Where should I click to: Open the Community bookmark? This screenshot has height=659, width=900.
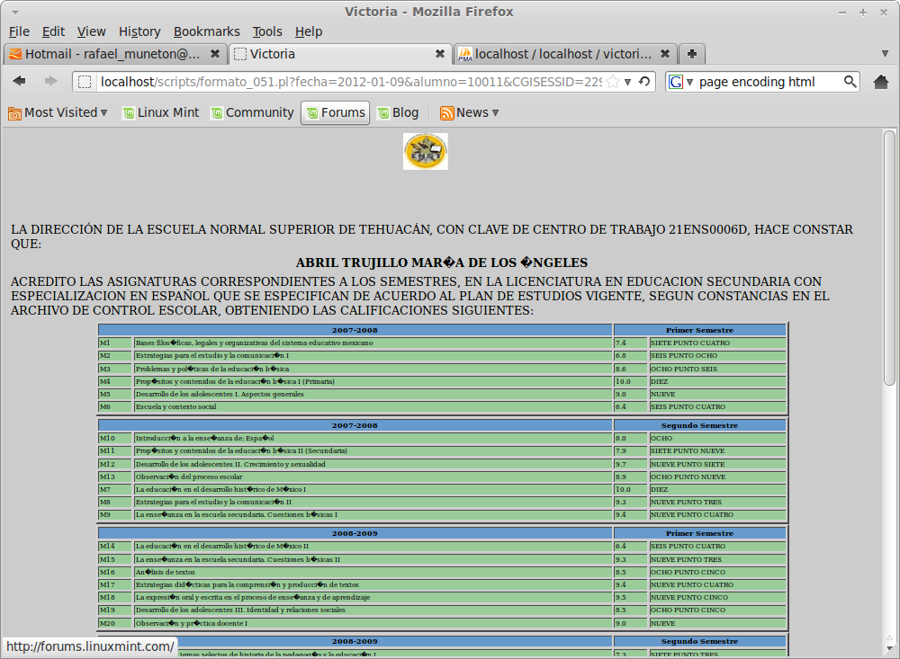click(x=253, y=113)
